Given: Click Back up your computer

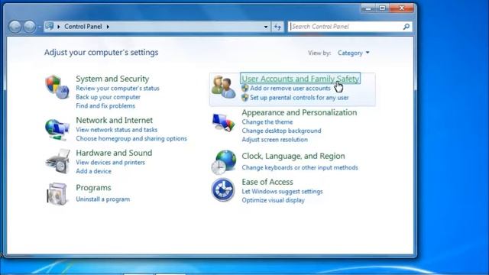Looking at the screenshot, I should click(108, 97).
